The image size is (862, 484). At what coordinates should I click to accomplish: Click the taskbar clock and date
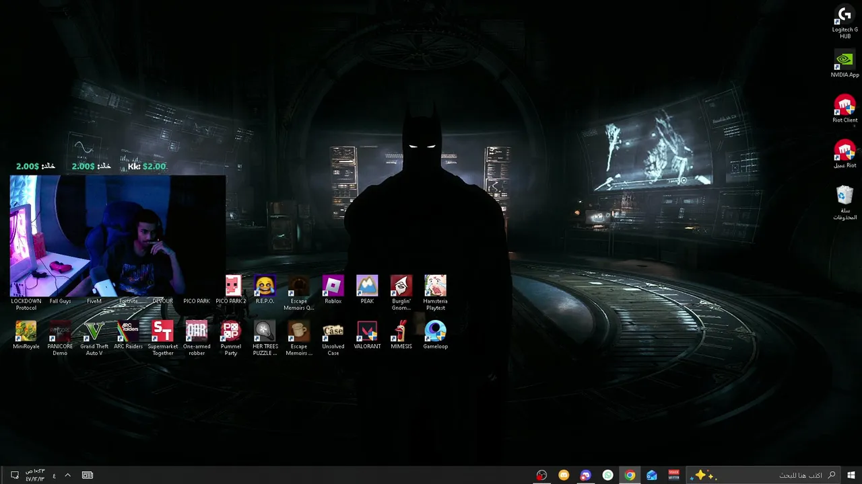pos(35,475)
